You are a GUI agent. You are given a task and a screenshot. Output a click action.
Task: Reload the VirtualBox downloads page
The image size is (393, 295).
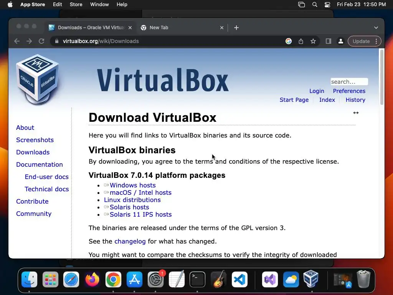click(x=41, y=41)
